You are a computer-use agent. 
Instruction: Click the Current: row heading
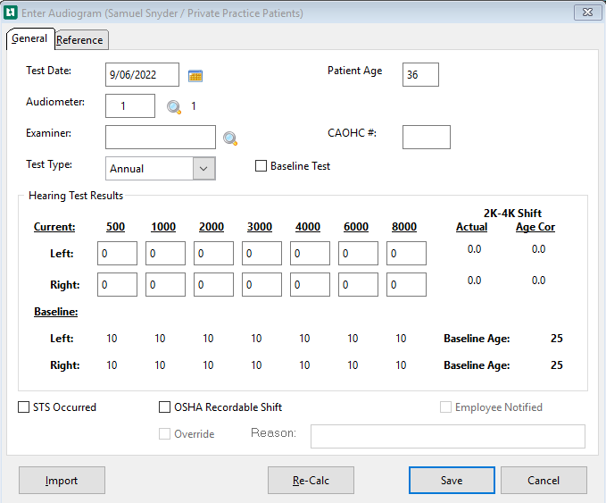coord(54,227)
